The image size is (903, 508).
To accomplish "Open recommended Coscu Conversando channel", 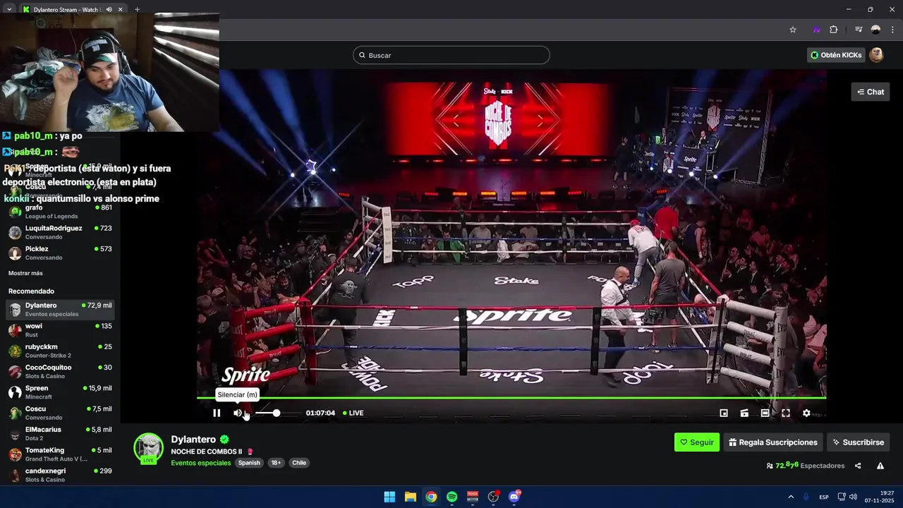I will click(x=60, y=413).
